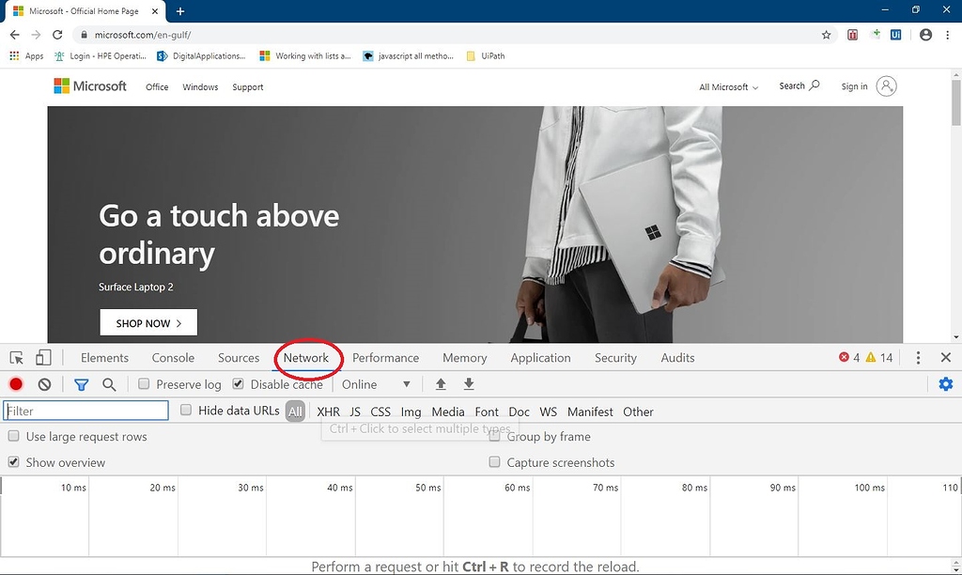
Task: View the 4 page errors badge
Action: pos(851,357)
